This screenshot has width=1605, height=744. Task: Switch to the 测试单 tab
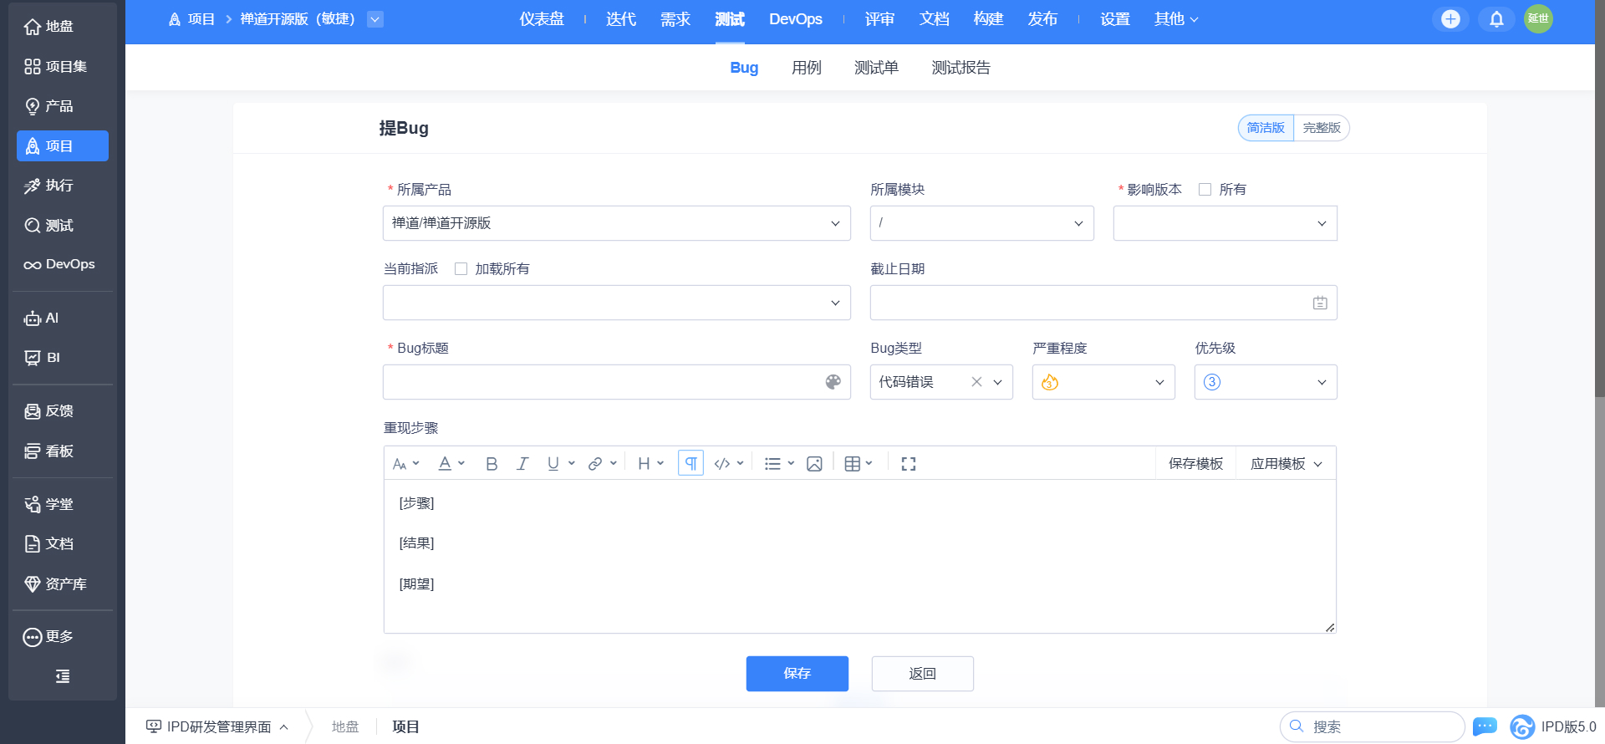[x=876, y=68]
